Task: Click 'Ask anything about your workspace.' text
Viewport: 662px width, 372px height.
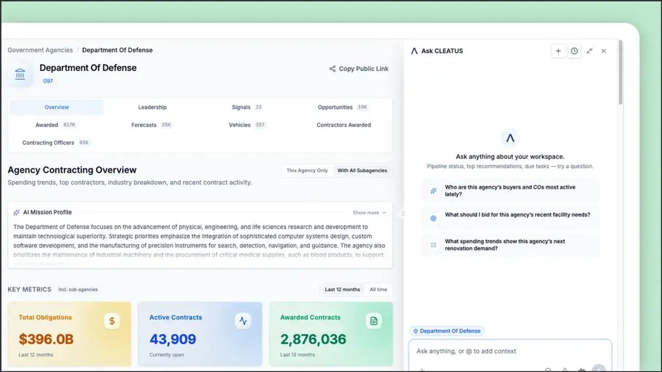Action: click(510, 157)
